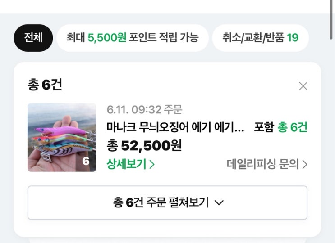Click down chevron in 펼쳐보기 button
This screenshot has height=243, width=335.
pyautogui.click(x=219, y=203)
